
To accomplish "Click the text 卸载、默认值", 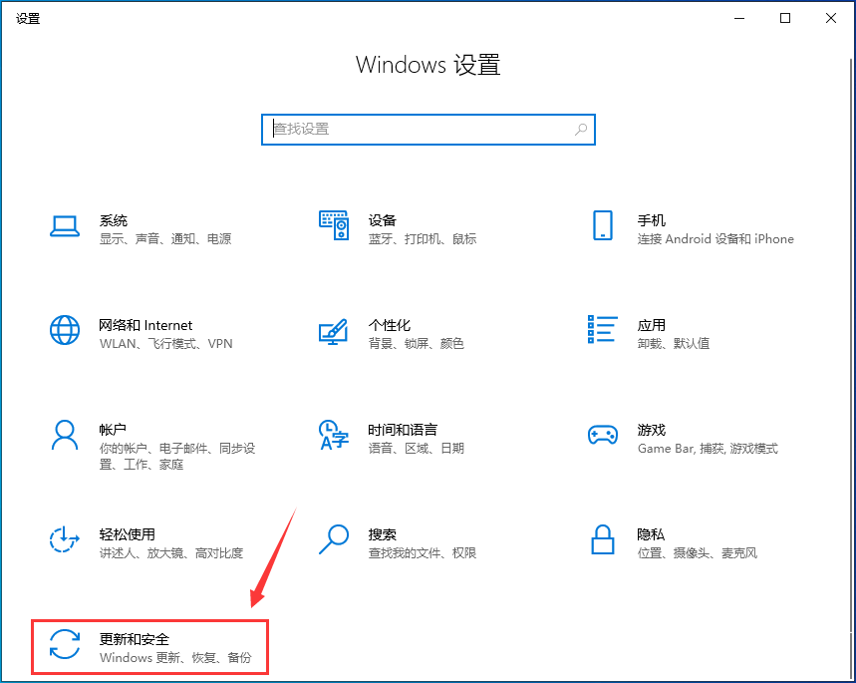I will tap(674, 344).
